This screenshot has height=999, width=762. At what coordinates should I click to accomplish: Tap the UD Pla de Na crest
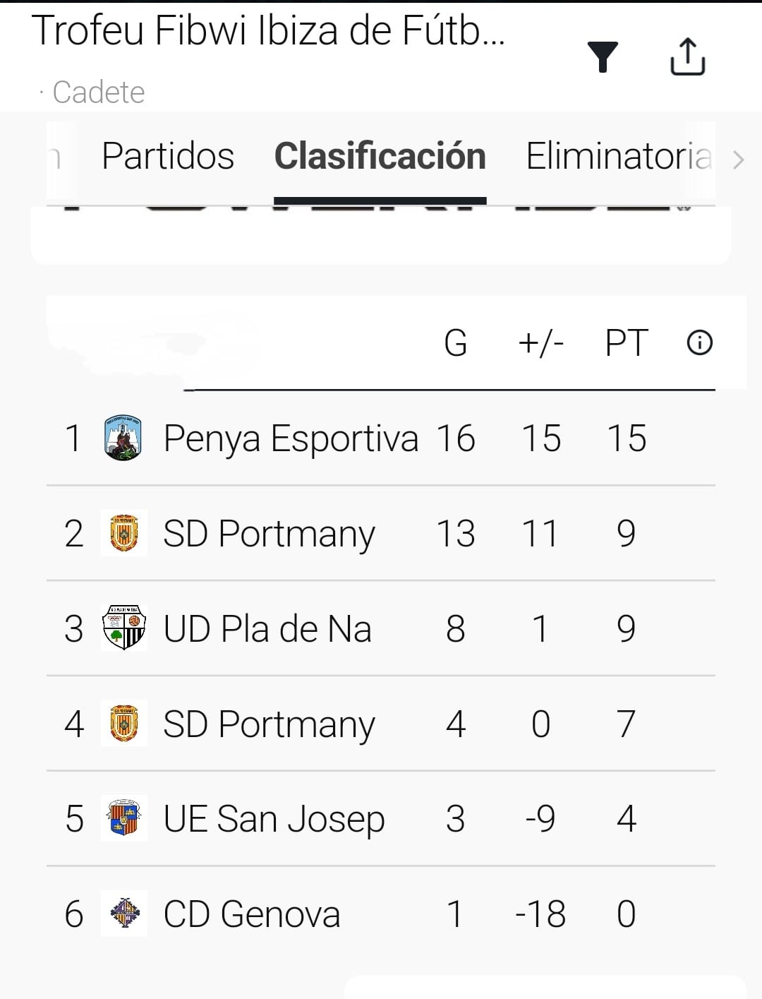point(124,628)
